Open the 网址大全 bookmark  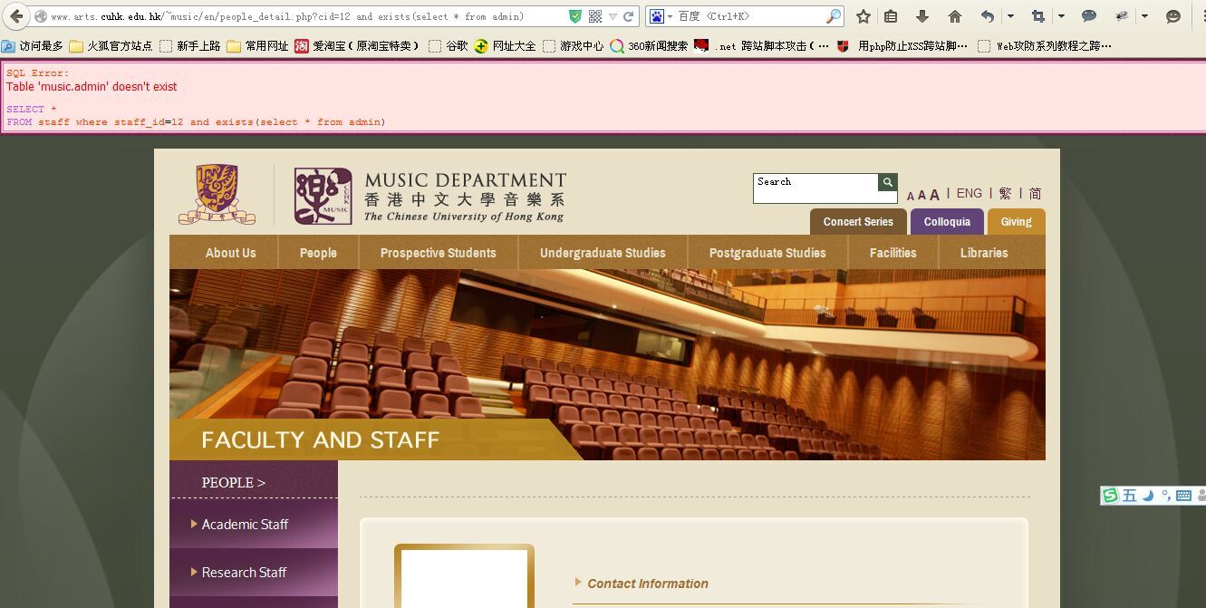click(505, 45)
